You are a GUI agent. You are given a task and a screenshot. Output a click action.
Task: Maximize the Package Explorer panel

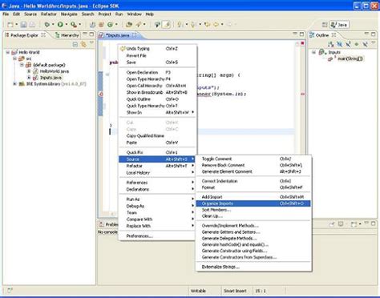[x=91, y=34]
